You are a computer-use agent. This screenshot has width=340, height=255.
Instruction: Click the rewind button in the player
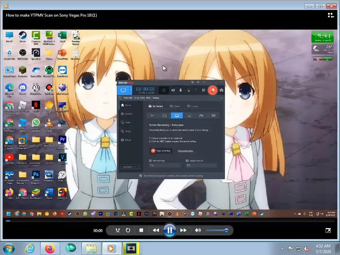[x=156, y=230]
